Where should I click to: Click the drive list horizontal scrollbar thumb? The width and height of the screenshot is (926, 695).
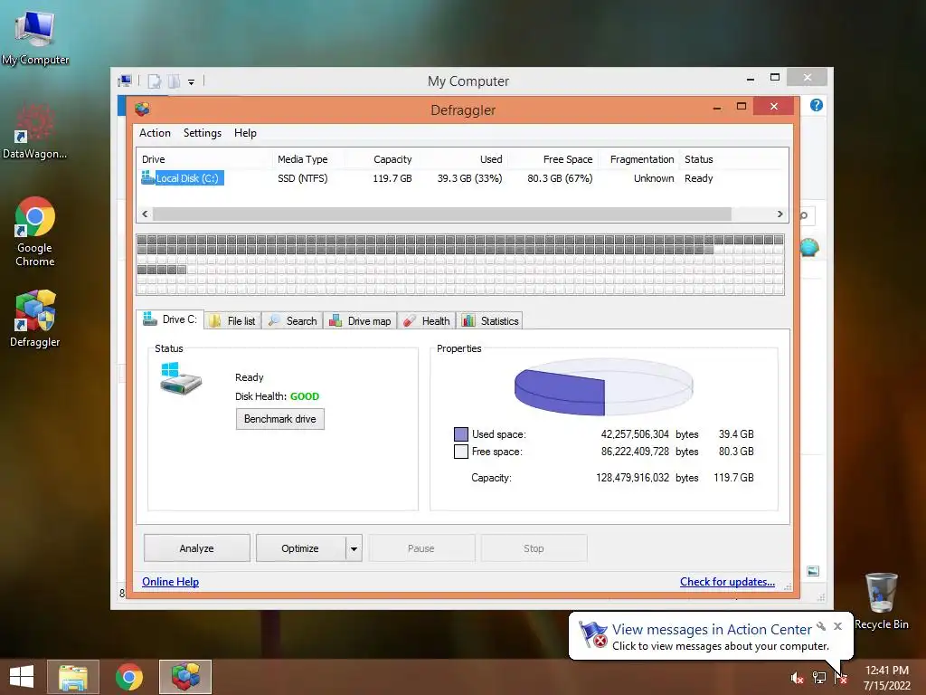441,214
